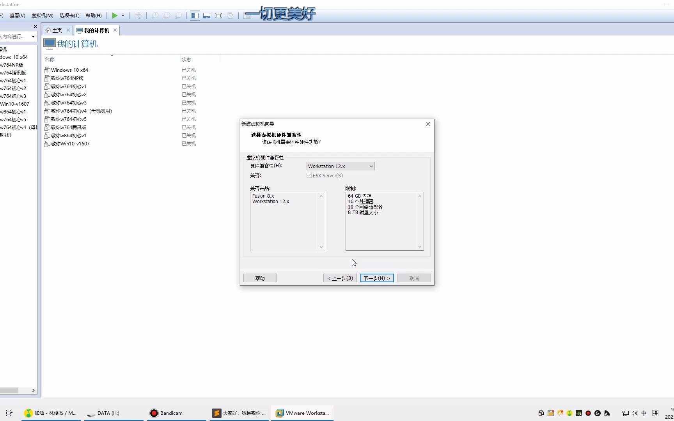674x421 pixels.
Task: Open the Windows task view taskbar icon
Action: tap(9, 413)
